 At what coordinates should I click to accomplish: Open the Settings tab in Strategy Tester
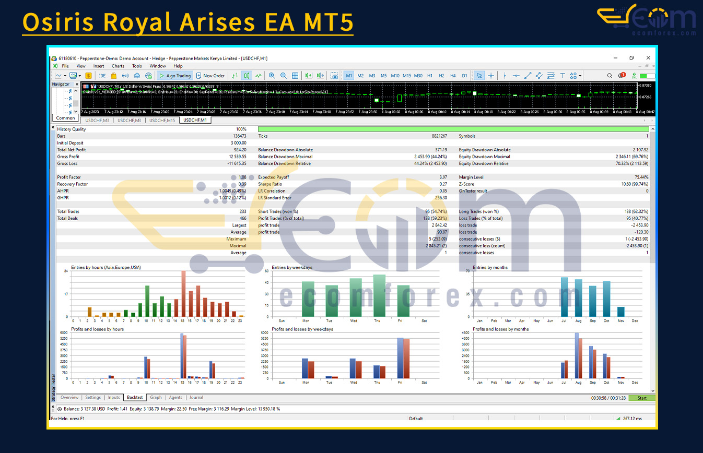[x=93, y=398]
